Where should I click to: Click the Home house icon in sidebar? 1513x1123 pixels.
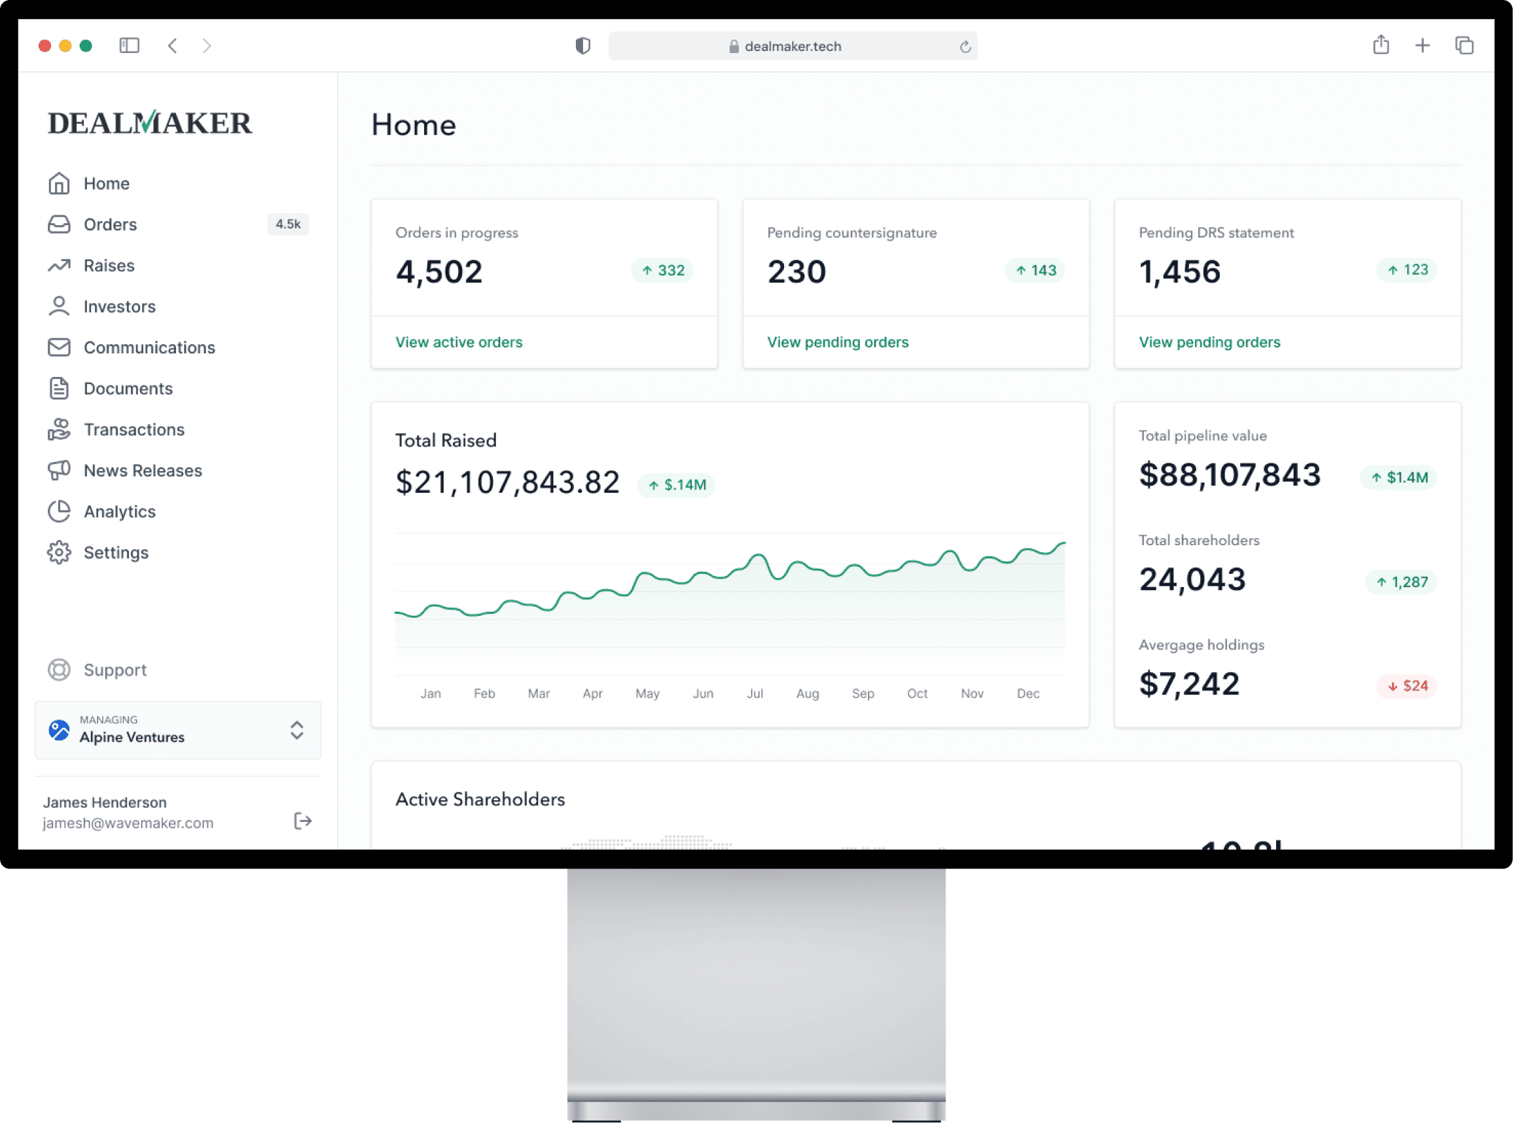click(x=59, y=183)
